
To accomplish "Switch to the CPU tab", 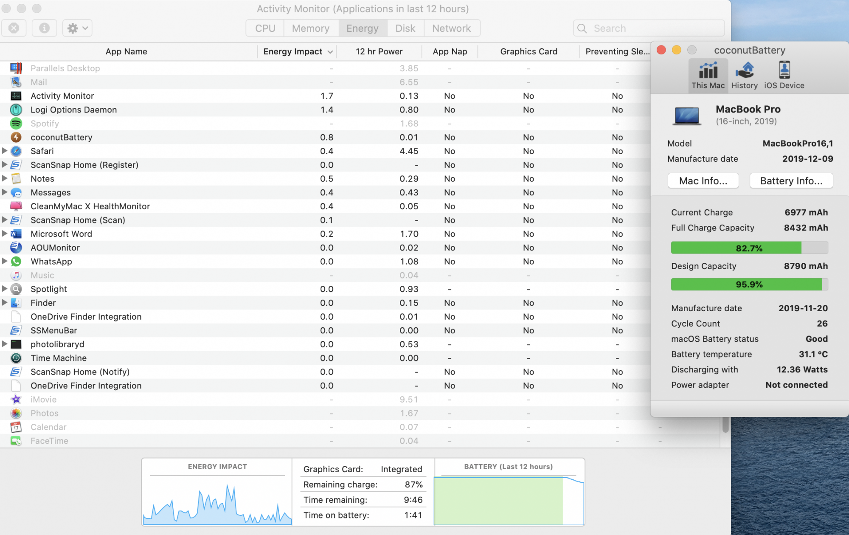I will (x=265, y=28).
